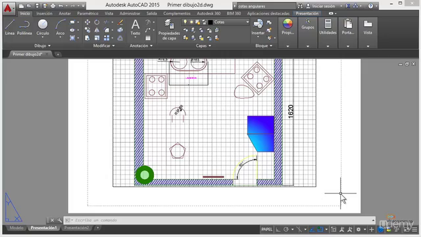
Task: Select the Polilínea tool
Action: click(24, 27)
